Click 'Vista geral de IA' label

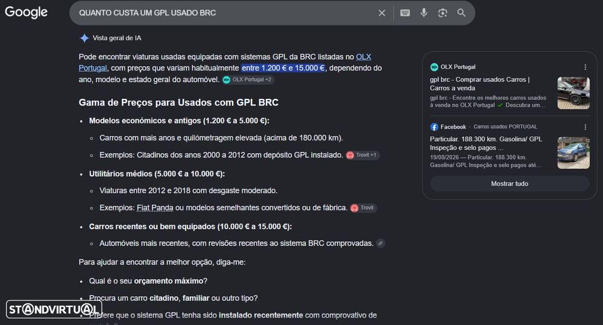(117, 38)
